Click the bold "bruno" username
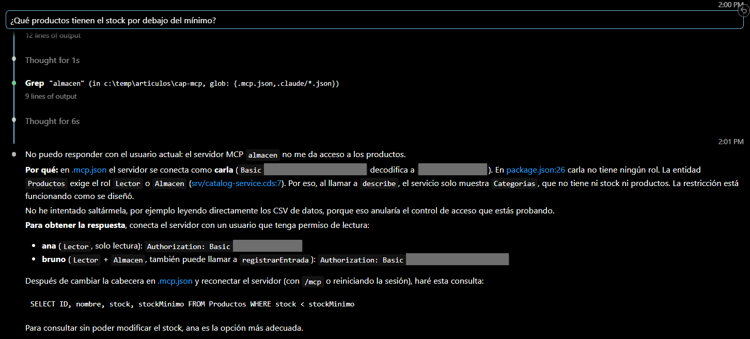Image resolution: width=750 pixels, height=339 pixels. [54, 259]
